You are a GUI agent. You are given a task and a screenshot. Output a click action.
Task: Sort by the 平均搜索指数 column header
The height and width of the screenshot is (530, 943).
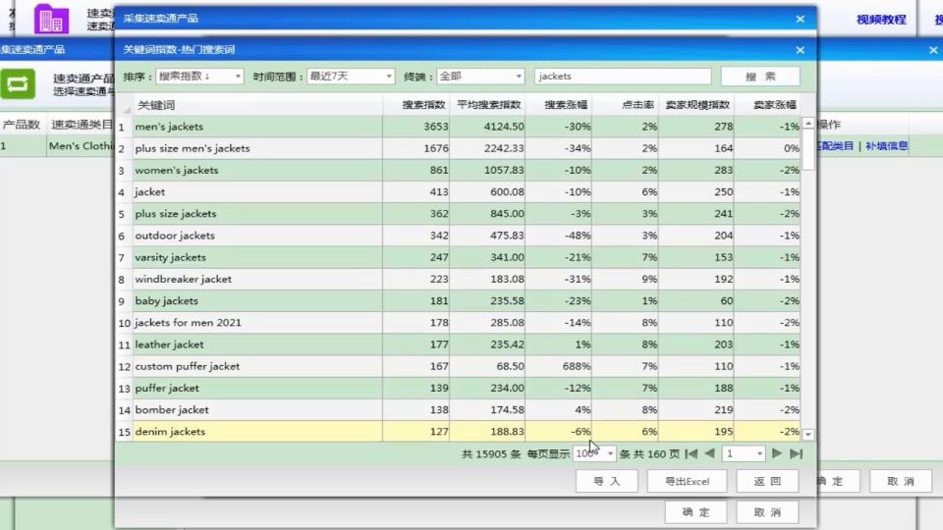pos(487,105)
